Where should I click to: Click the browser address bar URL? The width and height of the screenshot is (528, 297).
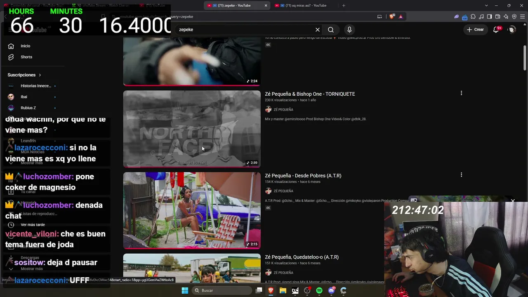coord(156,16)
